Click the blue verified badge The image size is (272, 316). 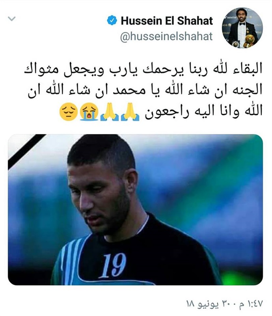click(x=112, y=21)
